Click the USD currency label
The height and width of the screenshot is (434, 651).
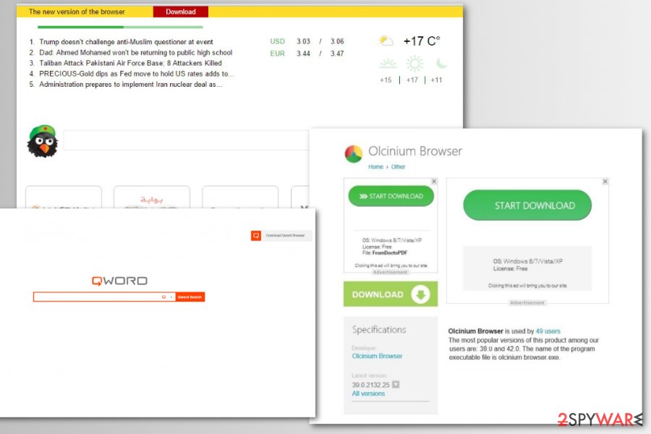coord(277,41)
